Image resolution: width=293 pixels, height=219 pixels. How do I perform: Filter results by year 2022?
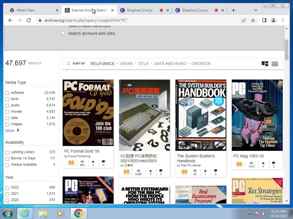pos(7,188)
